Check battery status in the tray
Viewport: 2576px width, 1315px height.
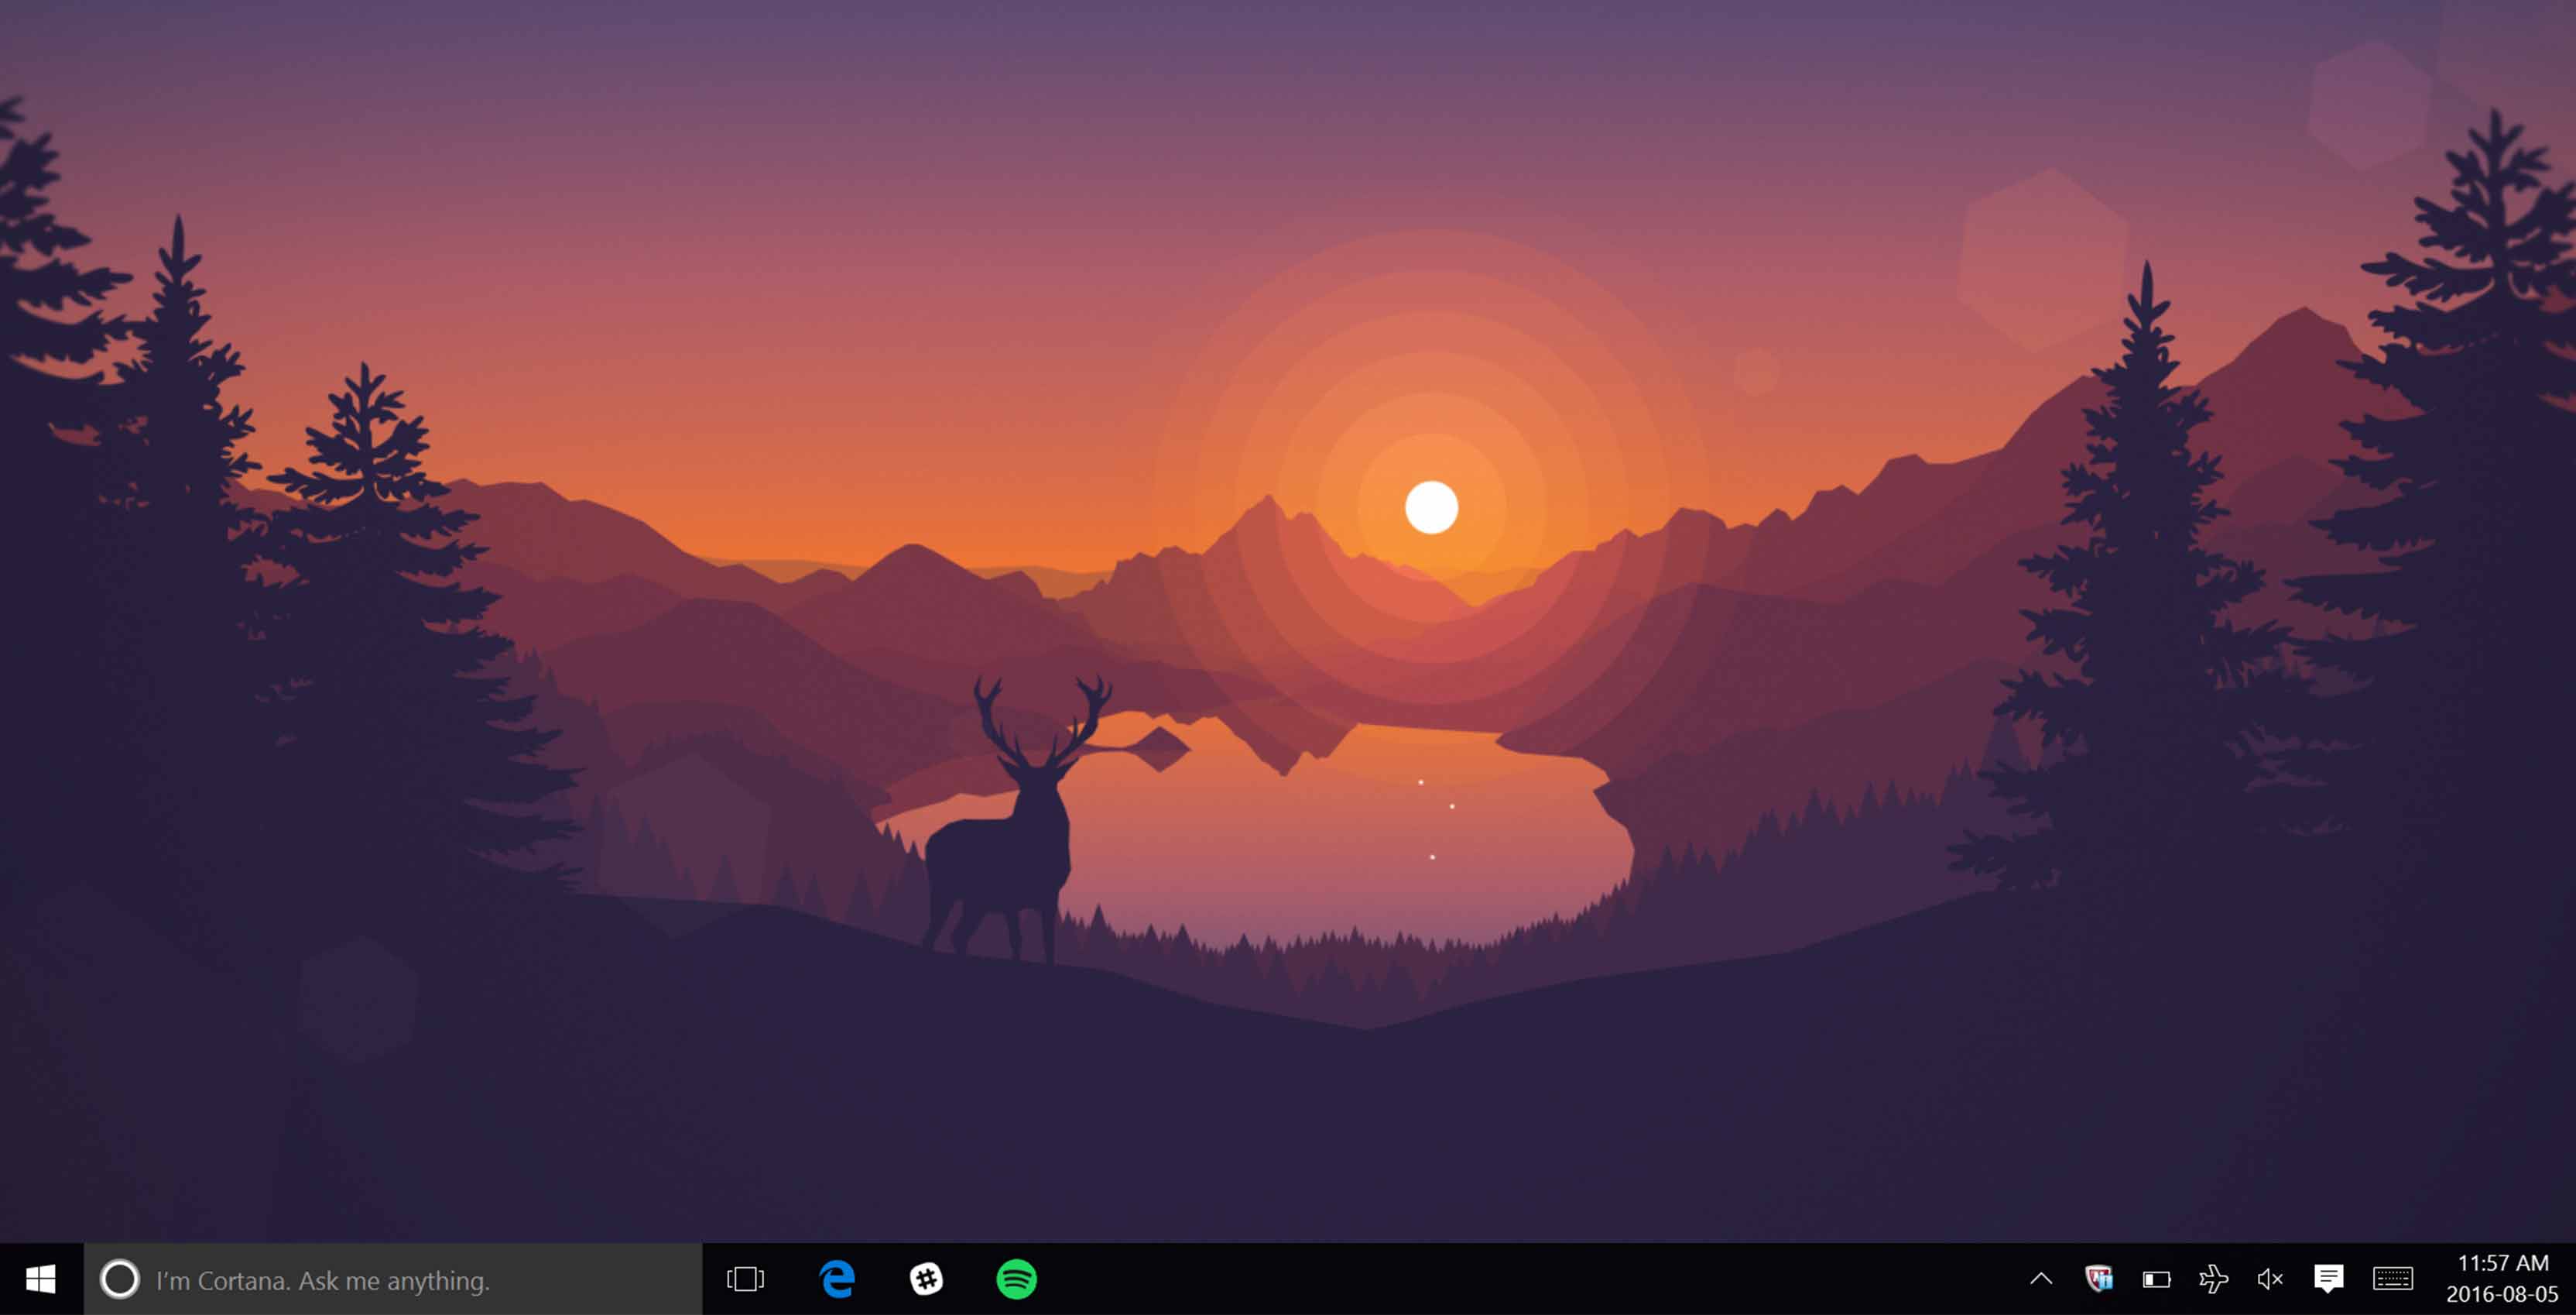pyautogui.click(x=2157, y=1279)
